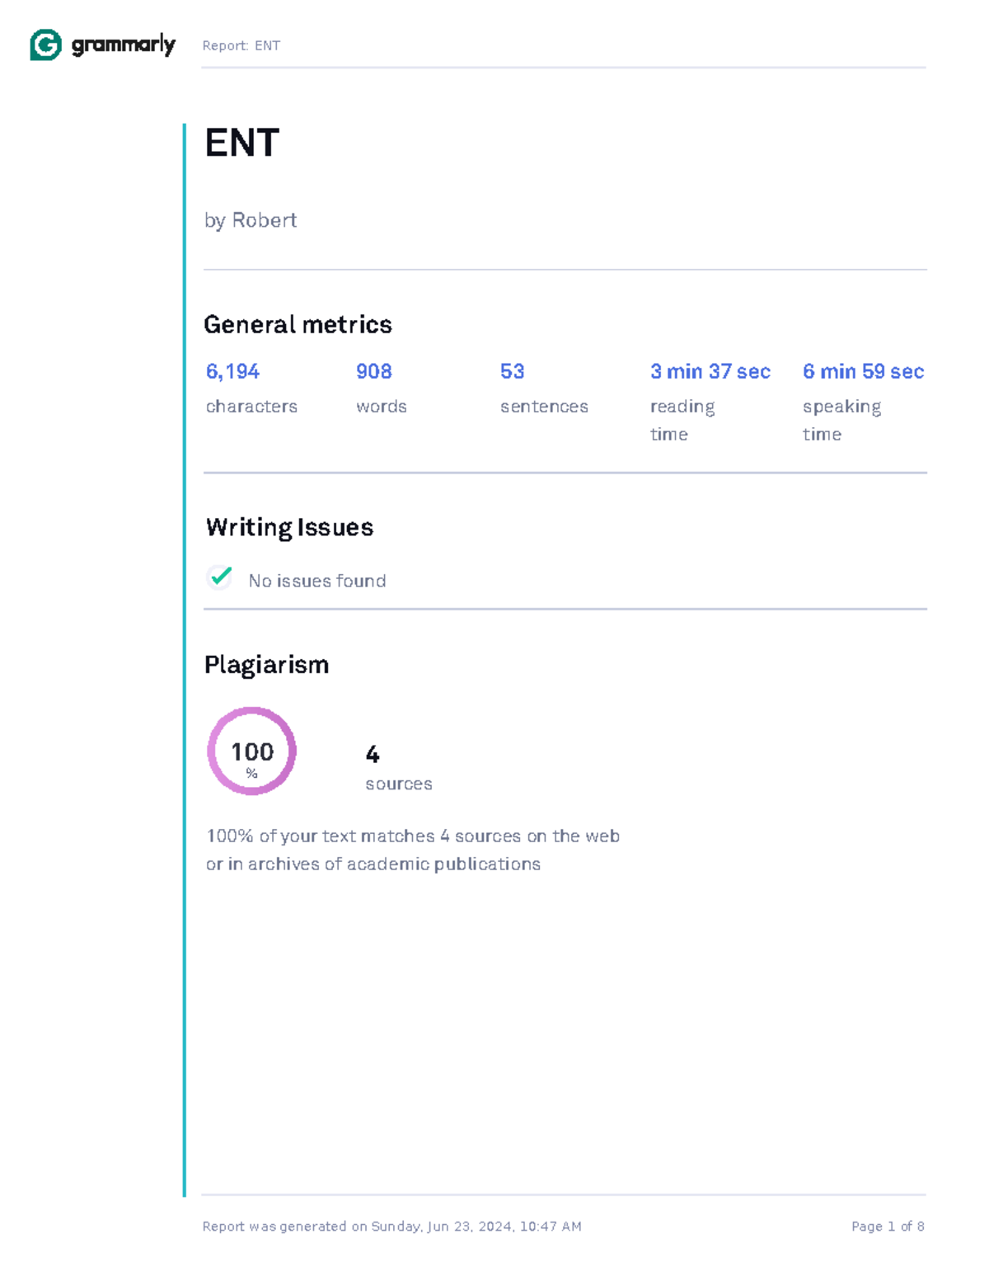Click the report generated date footer
Image resolution: width=989 pixels, height=1281 pixels.
point(391,1227)
